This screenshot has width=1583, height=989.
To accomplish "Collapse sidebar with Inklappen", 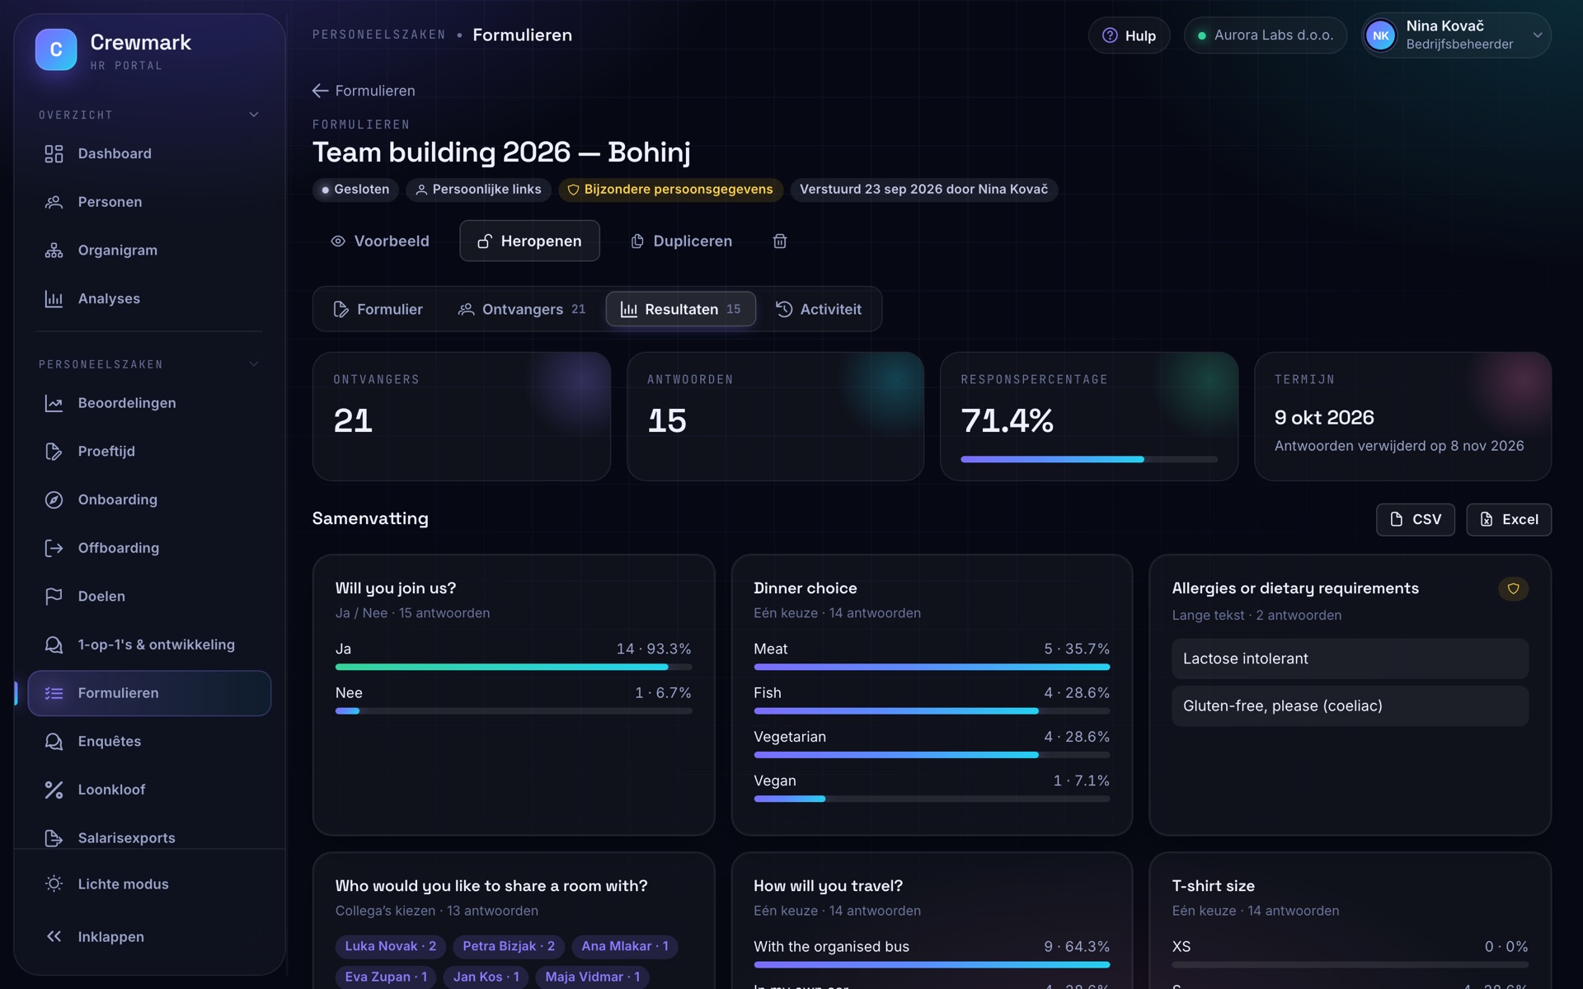I will coord(149,937).
